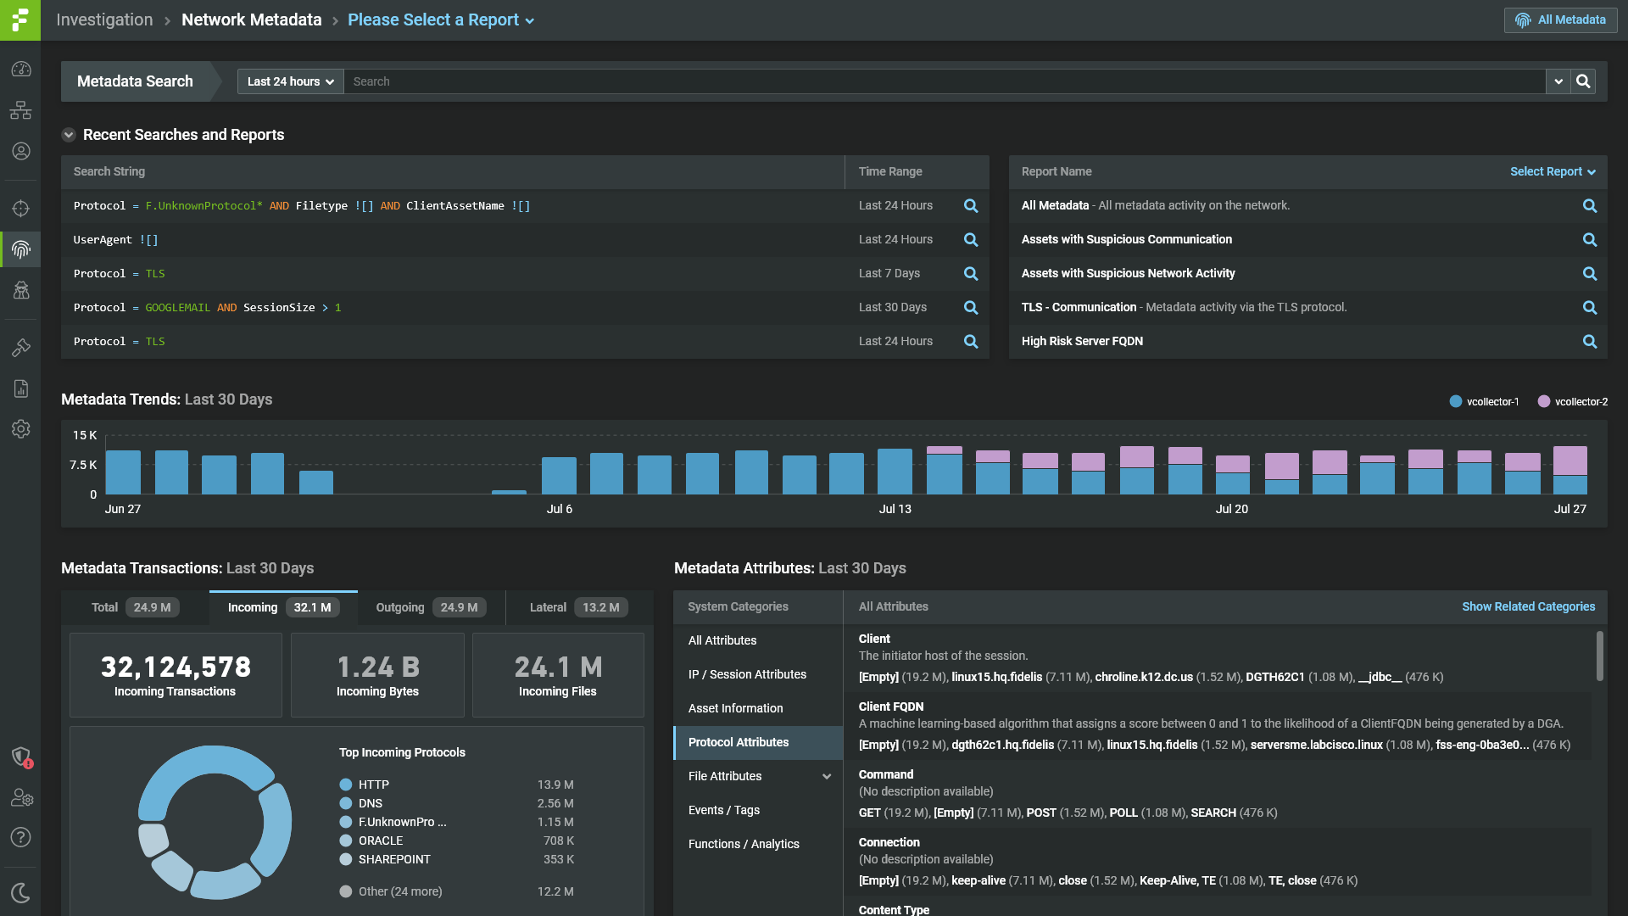
Task: Toggle dark mode moon icon
Action: [21, 892]
